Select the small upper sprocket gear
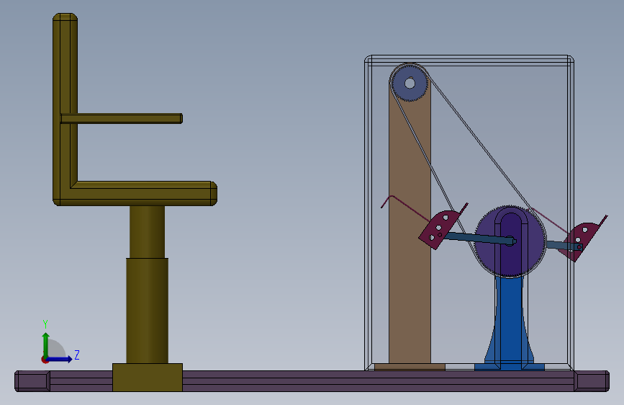The image size is (624, 405). (410, 84)
